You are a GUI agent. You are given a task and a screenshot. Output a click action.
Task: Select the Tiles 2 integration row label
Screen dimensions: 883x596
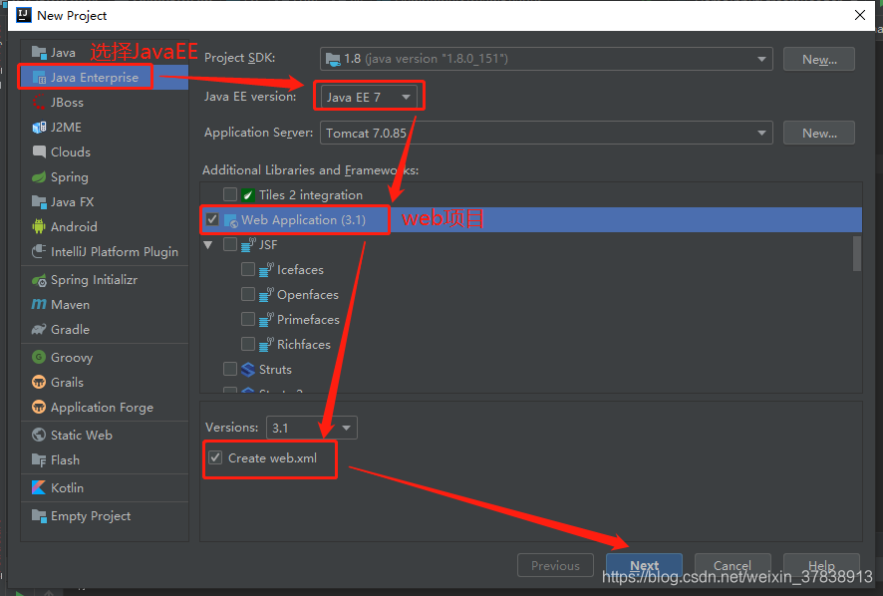(311, 195)
